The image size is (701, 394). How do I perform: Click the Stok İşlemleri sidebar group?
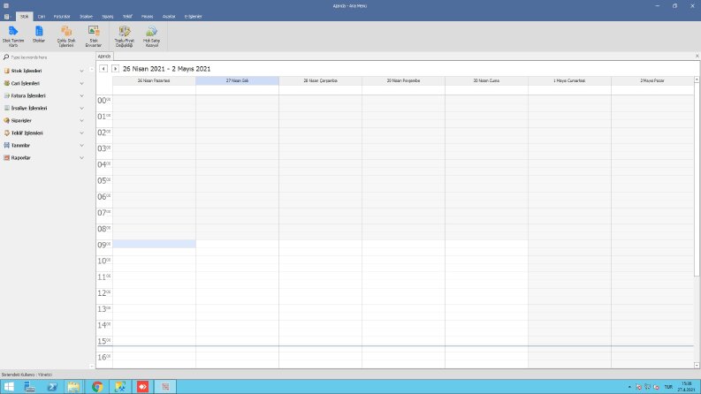coord(44,71)
